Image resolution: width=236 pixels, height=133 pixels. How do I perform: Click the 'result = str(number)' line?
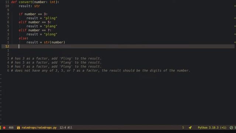pos(46,42)
